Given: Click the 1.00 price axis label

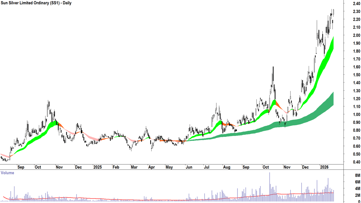Looking at the screenshot, I should click(356, 115).
